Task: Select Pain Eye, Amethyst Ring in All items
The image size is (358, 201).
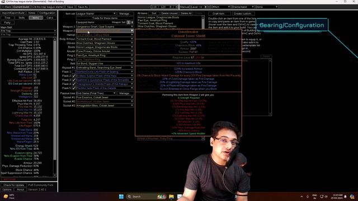Action: (x=152, y=20)
